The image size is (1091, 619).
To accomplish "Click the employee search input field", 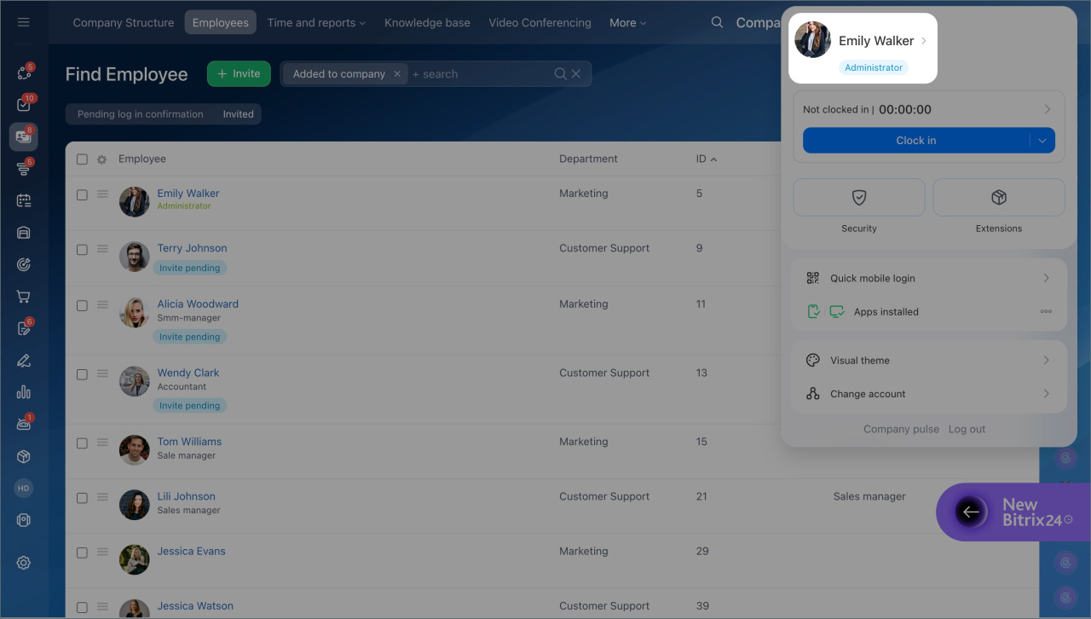I will pos(477,74).
